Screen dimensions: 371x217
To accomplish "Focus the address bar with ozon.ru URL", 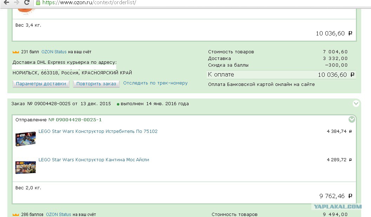I will point(89,2).
